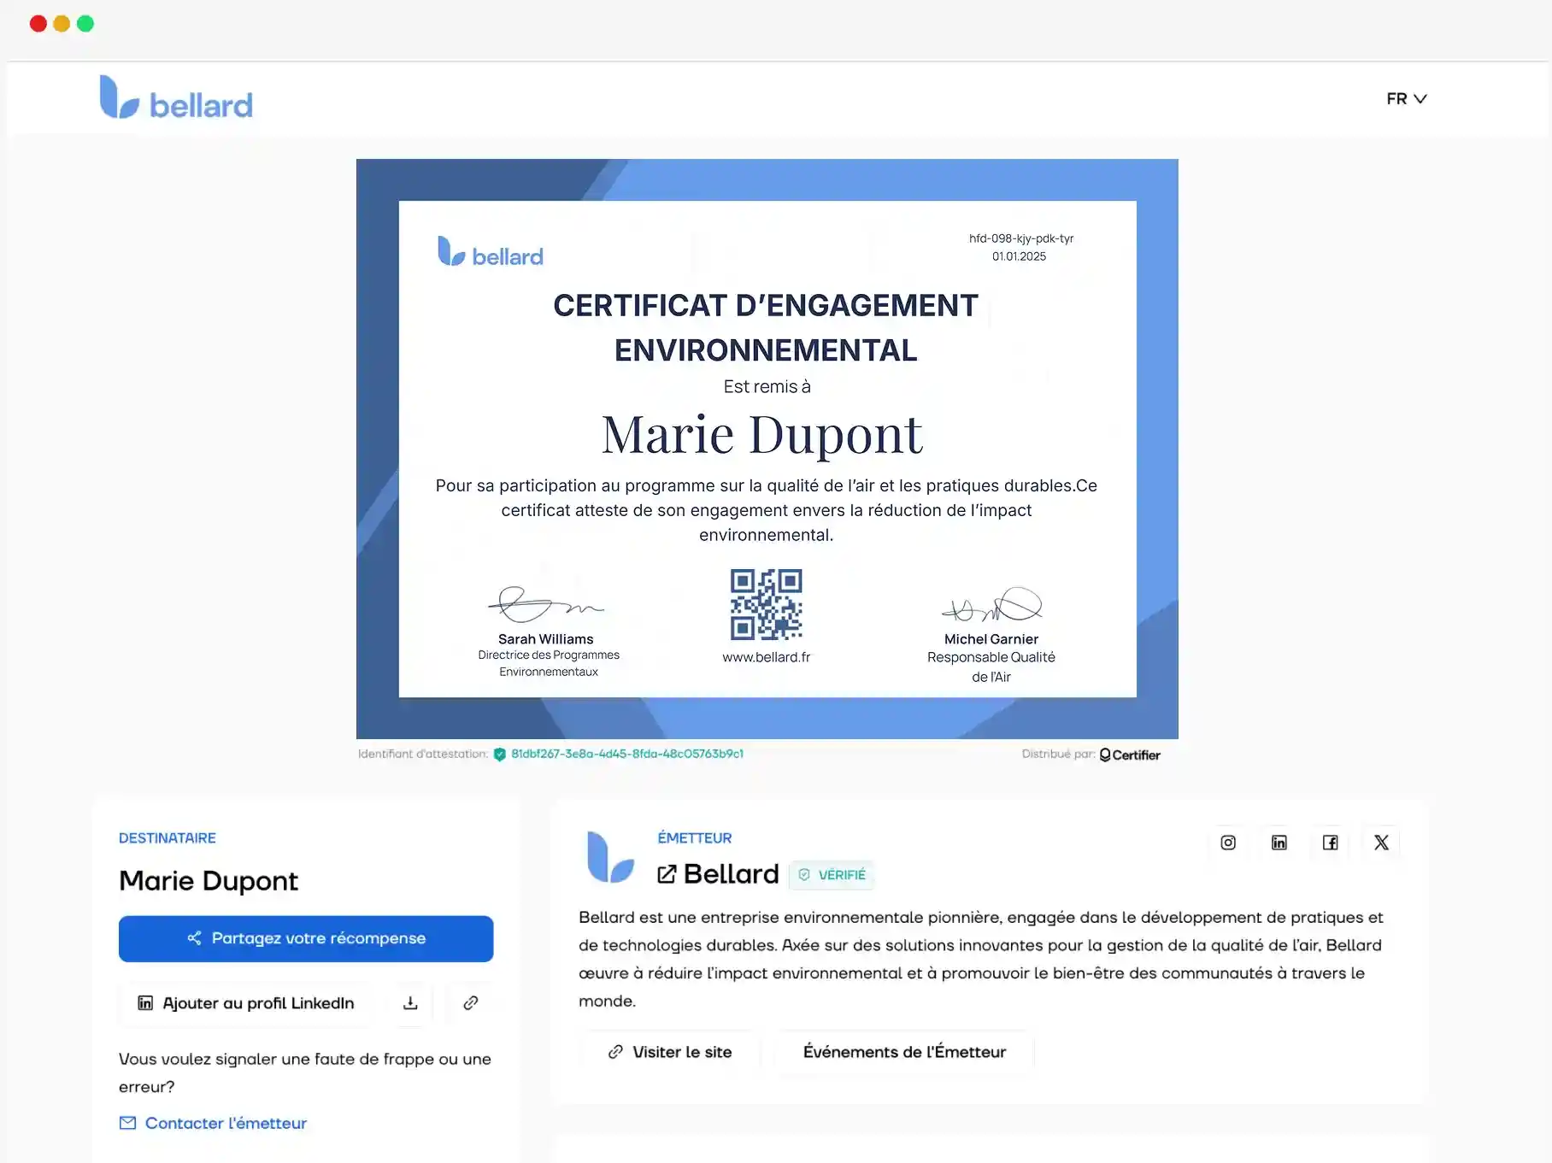Expand the language selector chevron

pyautogui.click(x=1420, y=98)
